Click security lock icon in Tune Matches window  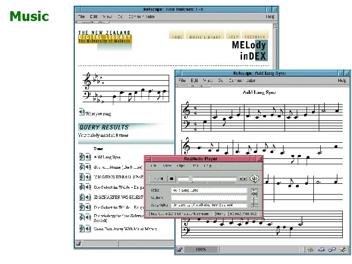79,243
